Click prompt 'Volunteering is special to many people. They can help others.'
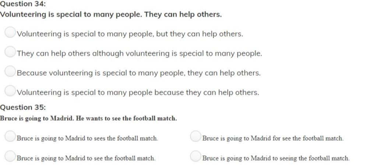 click(111, 15)
